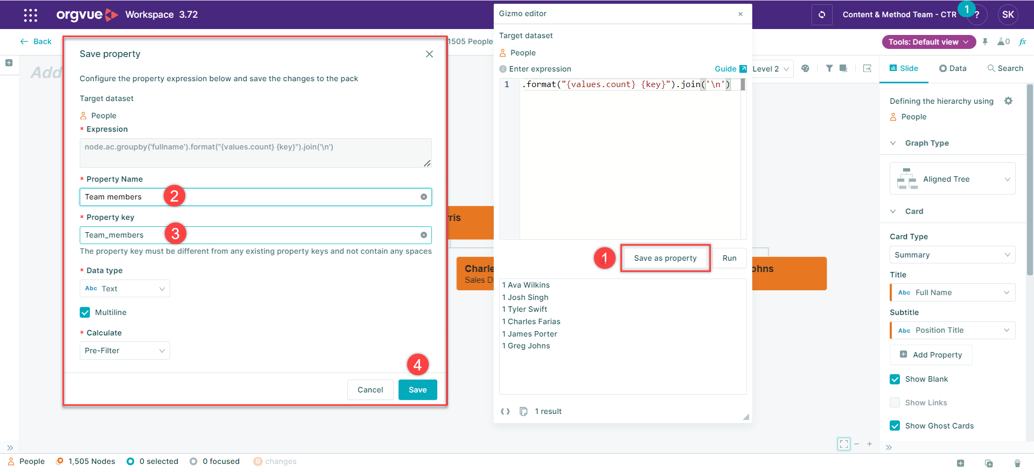The height and width of the screenshot is (472, 1034).
Task: Open the Data type Text dropdown
Action: pos(125,289)
